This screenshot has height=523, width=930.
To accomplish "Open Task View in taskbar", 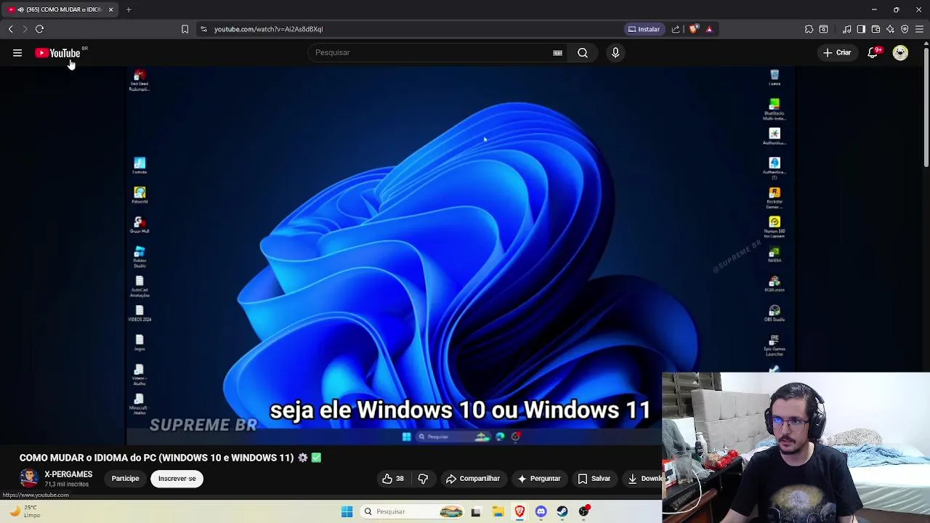I will point(476,511).
